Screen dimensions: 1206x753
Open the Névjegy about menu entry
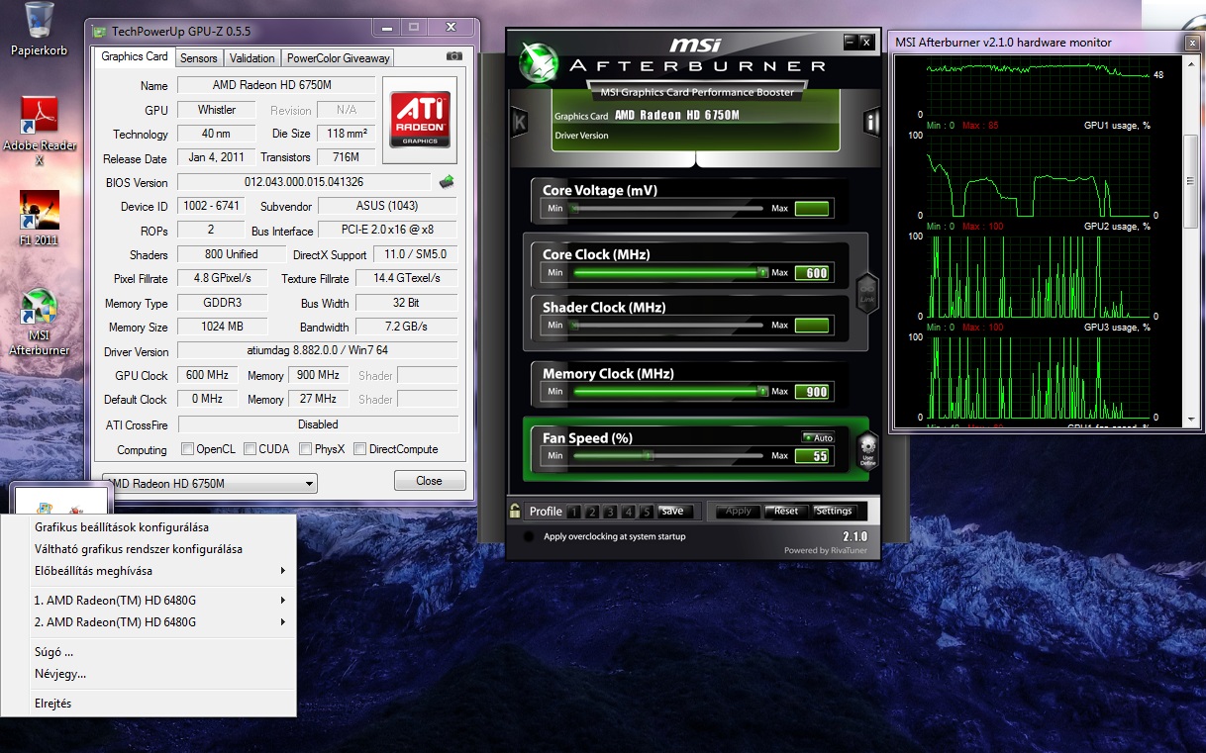(149, 674)
